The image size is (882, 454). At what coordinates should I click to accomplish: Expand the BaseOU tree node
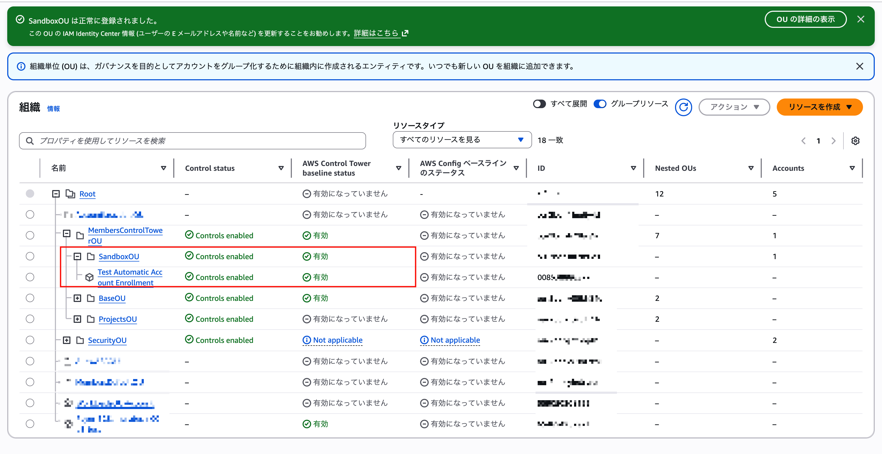pos(77,298)
